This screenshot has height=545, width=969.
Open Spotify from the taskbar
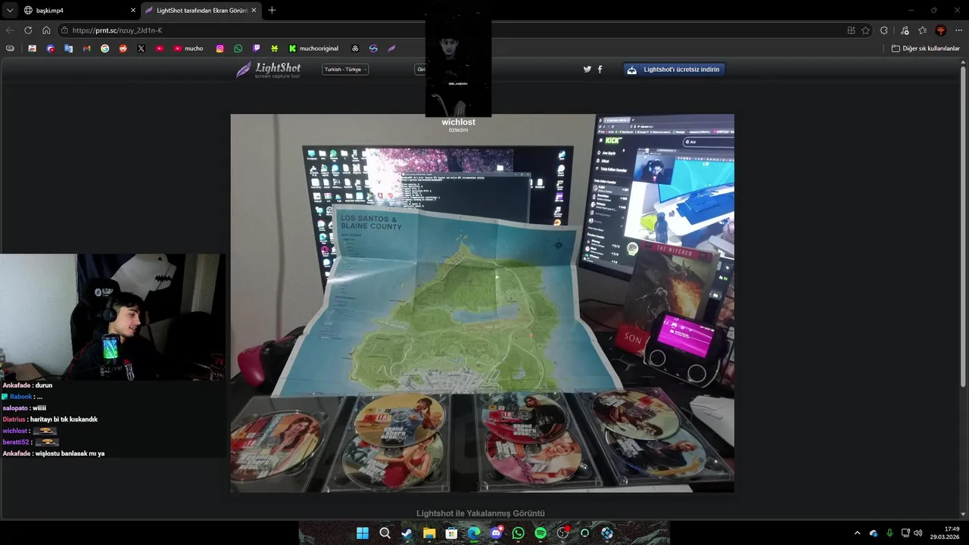[x=541, y=533]
